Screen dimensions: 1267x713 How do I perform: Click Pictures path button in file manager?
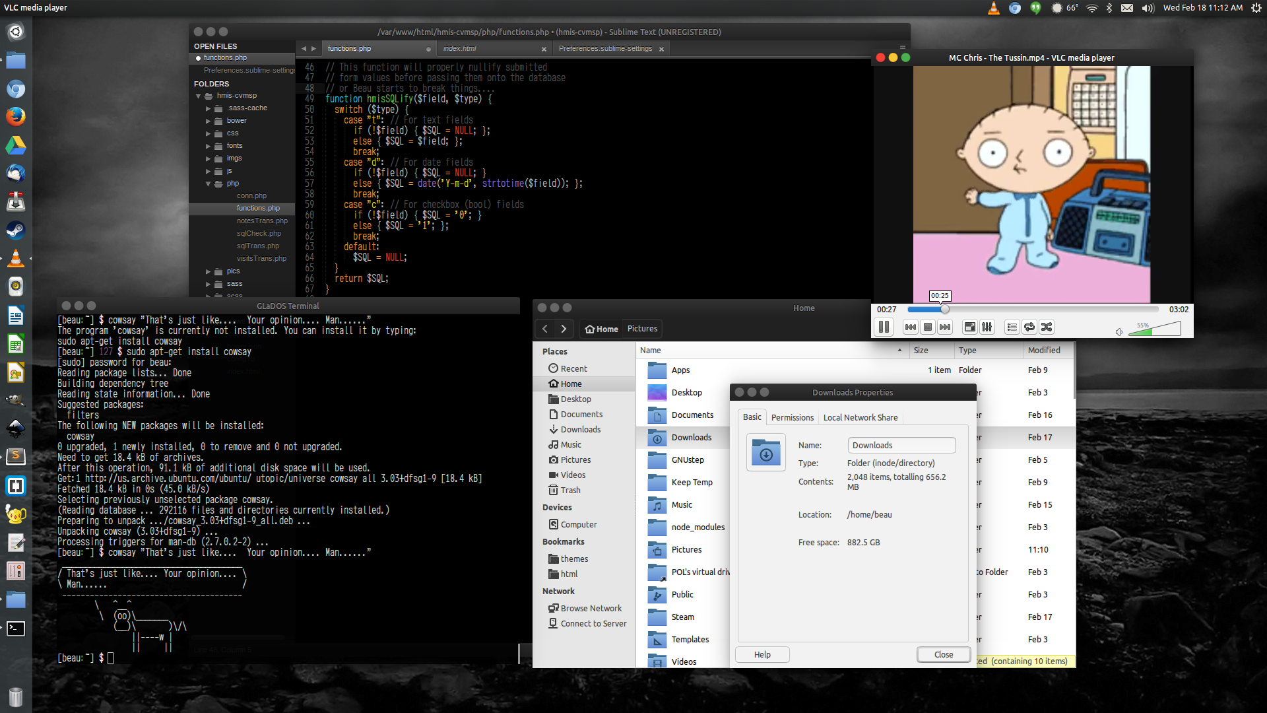(642, 328)
